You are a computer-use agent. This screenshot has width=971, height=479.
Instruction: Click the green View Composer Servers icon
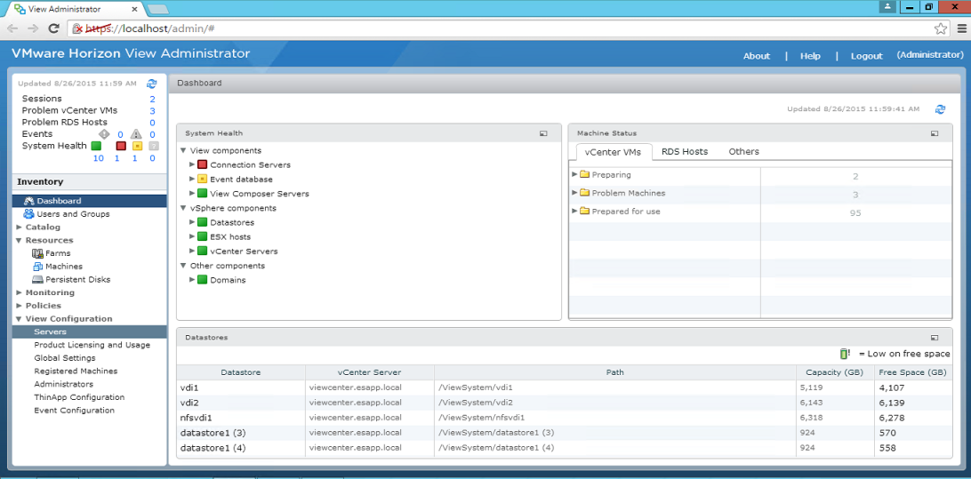point(202,194)
